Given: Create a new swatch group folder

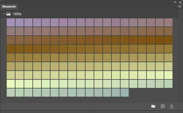Looking at the screenshot, I should 153,106.
